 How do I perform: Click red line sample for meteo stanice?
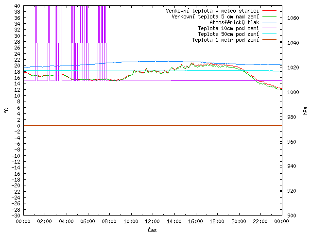269,10
